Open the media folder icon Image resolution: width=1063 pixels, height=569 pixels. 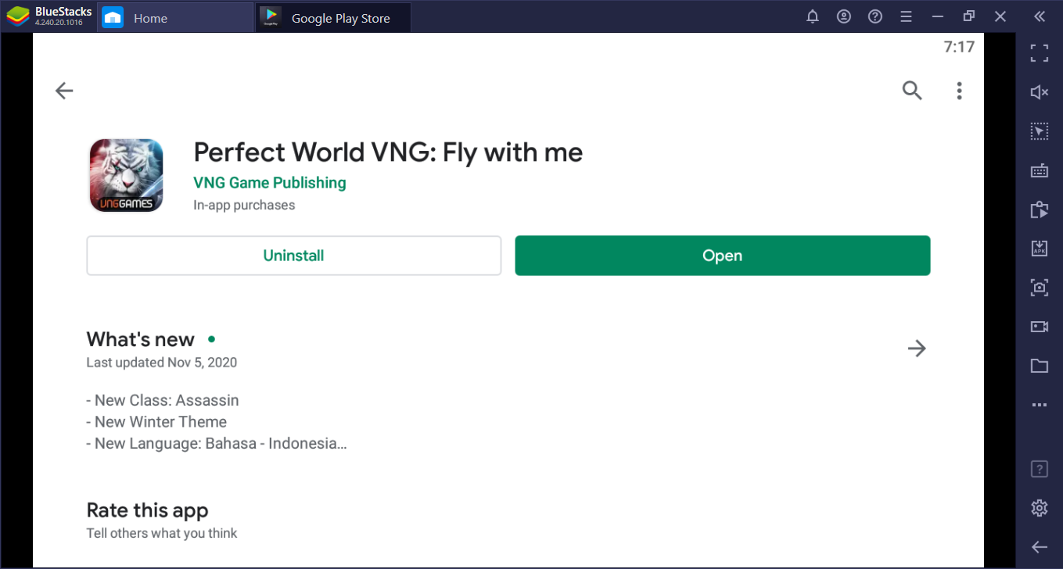coord(1039,366)
